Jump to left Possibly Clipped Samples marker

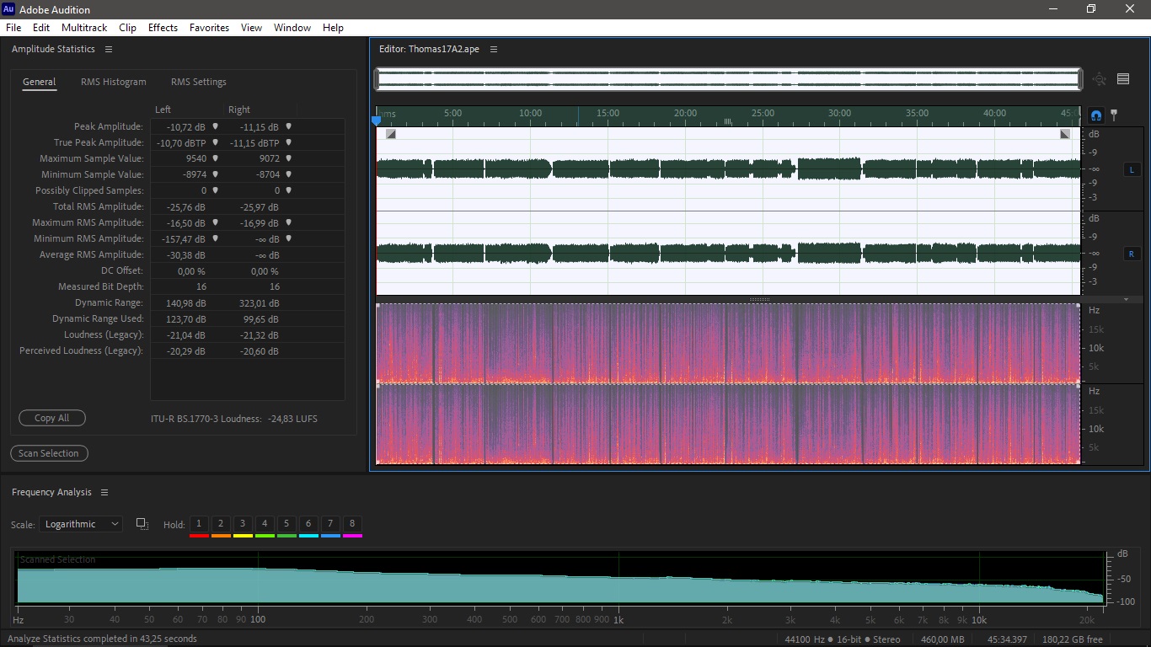pos(215,190)
